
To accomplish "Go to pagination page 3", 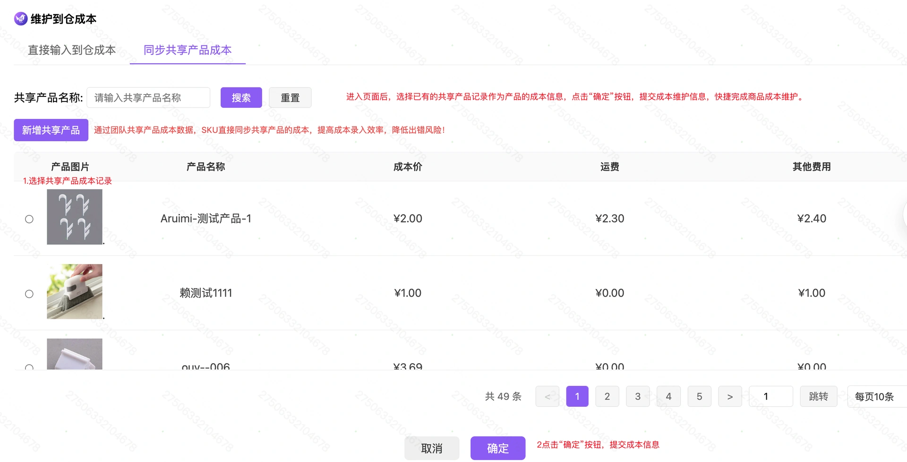I will coord(638,396).
